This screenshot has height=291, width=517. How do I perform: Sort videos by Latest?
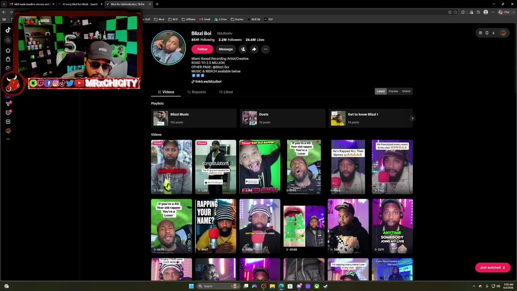(x=380, y=91)
